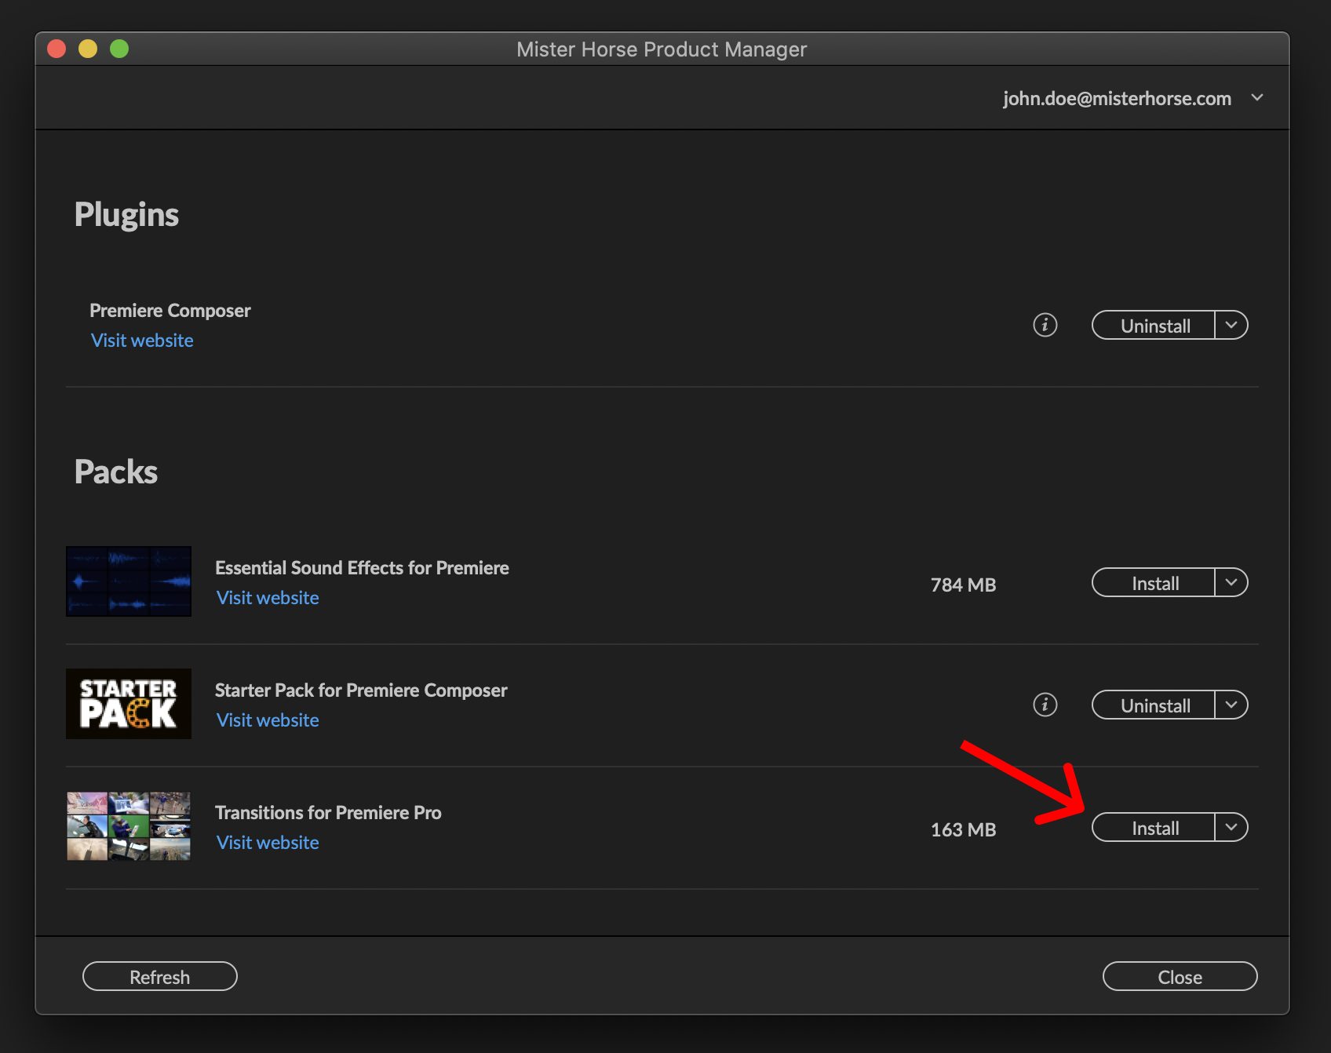The height and width of the screenshot is (1053, 1331).
Task: Visit website for Transitions pack
Action: (x=268, y=843)
